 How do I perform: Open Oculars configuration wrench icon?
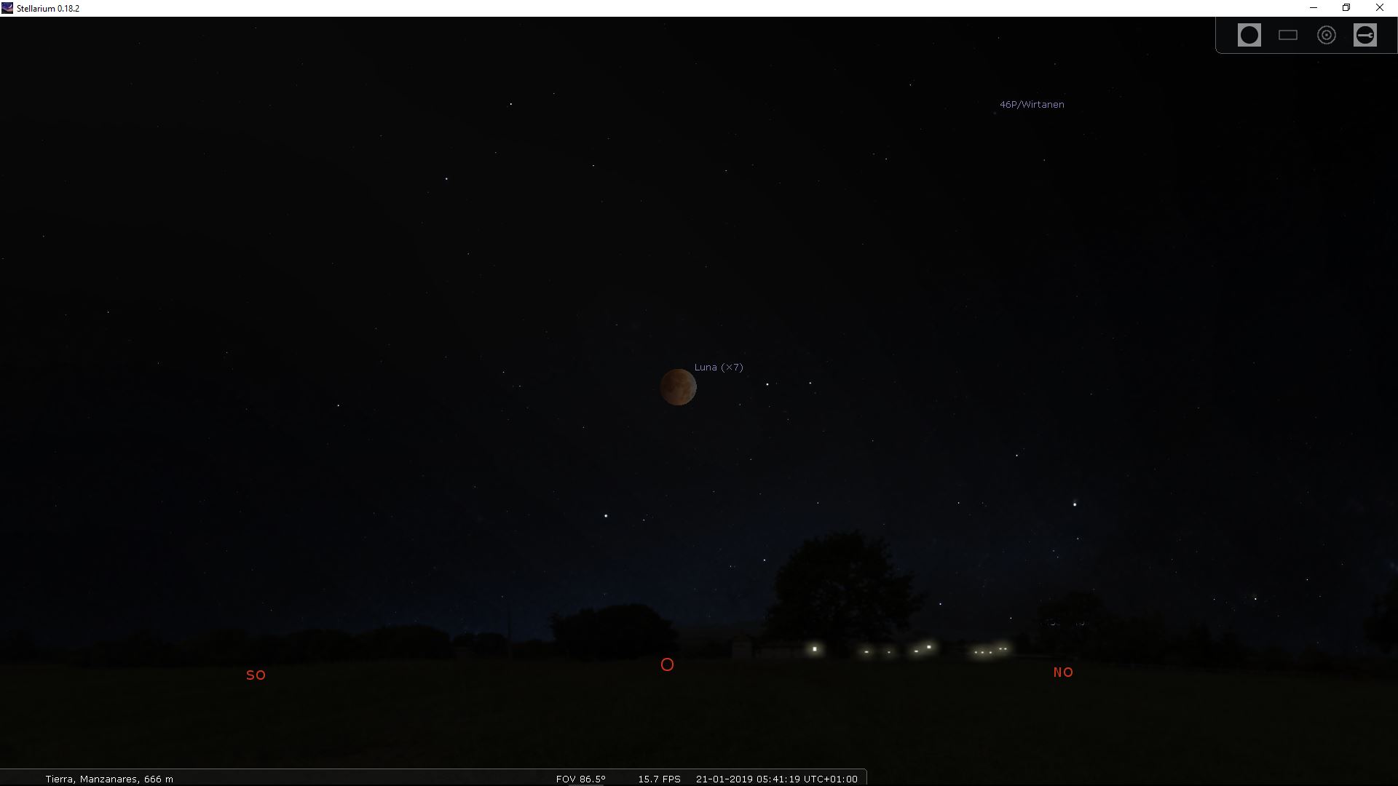pyautogui.click(x=1365, y=35)
